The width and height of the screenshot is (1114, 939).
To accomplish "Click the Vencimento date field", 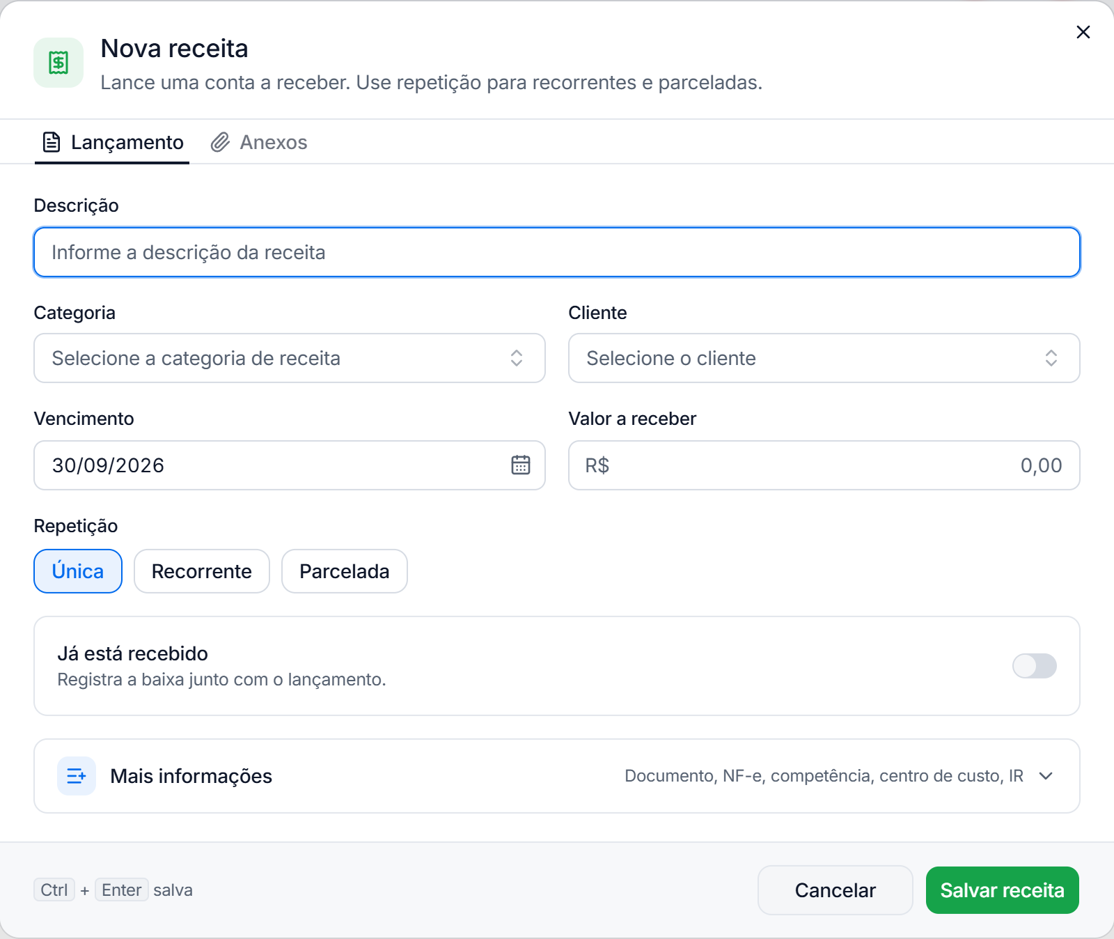I will [290, 465].
